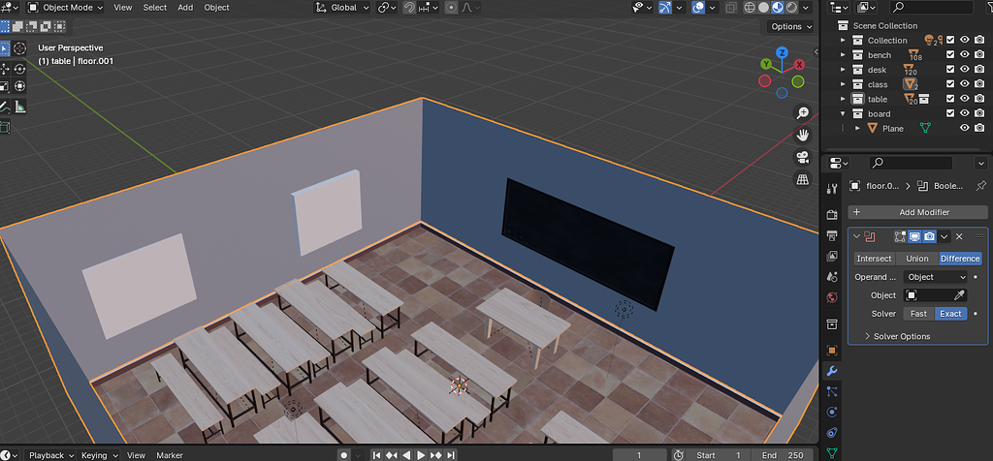Activate the Transform tool
The height and width of the screenshot is (461, 993).
pos(19,86)
